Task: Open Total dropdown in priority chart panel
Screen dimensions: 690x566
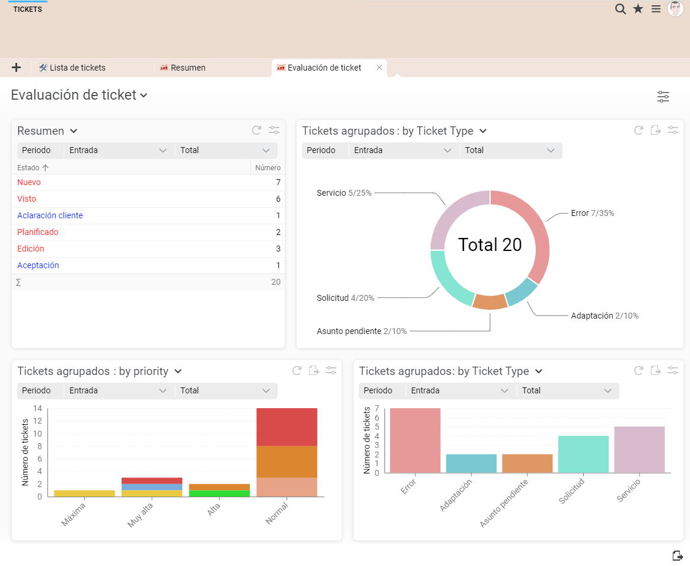Action: pyautogui.click(x=226, y=391)
